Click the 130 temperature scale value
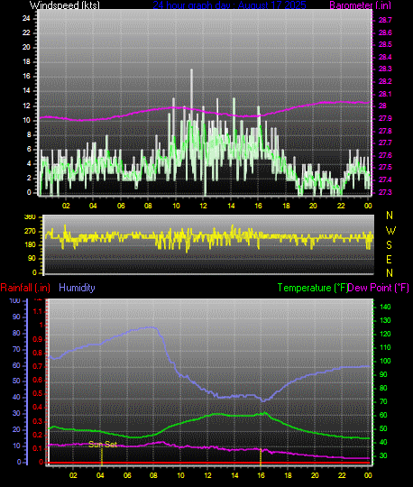This screenshot has height=487, width=413. (x=385, y=320)
